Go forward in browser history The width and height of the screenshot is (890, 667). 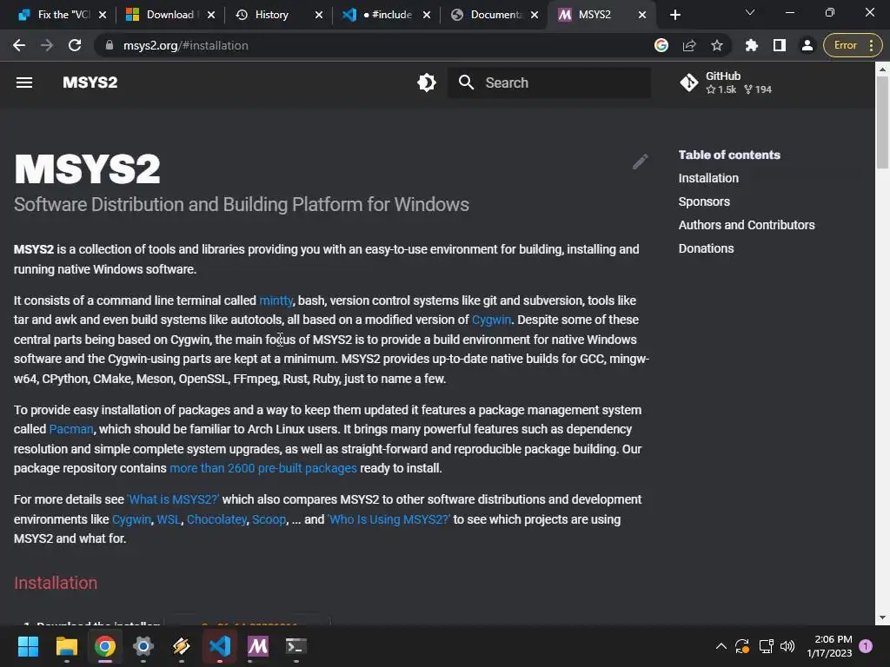47,45
